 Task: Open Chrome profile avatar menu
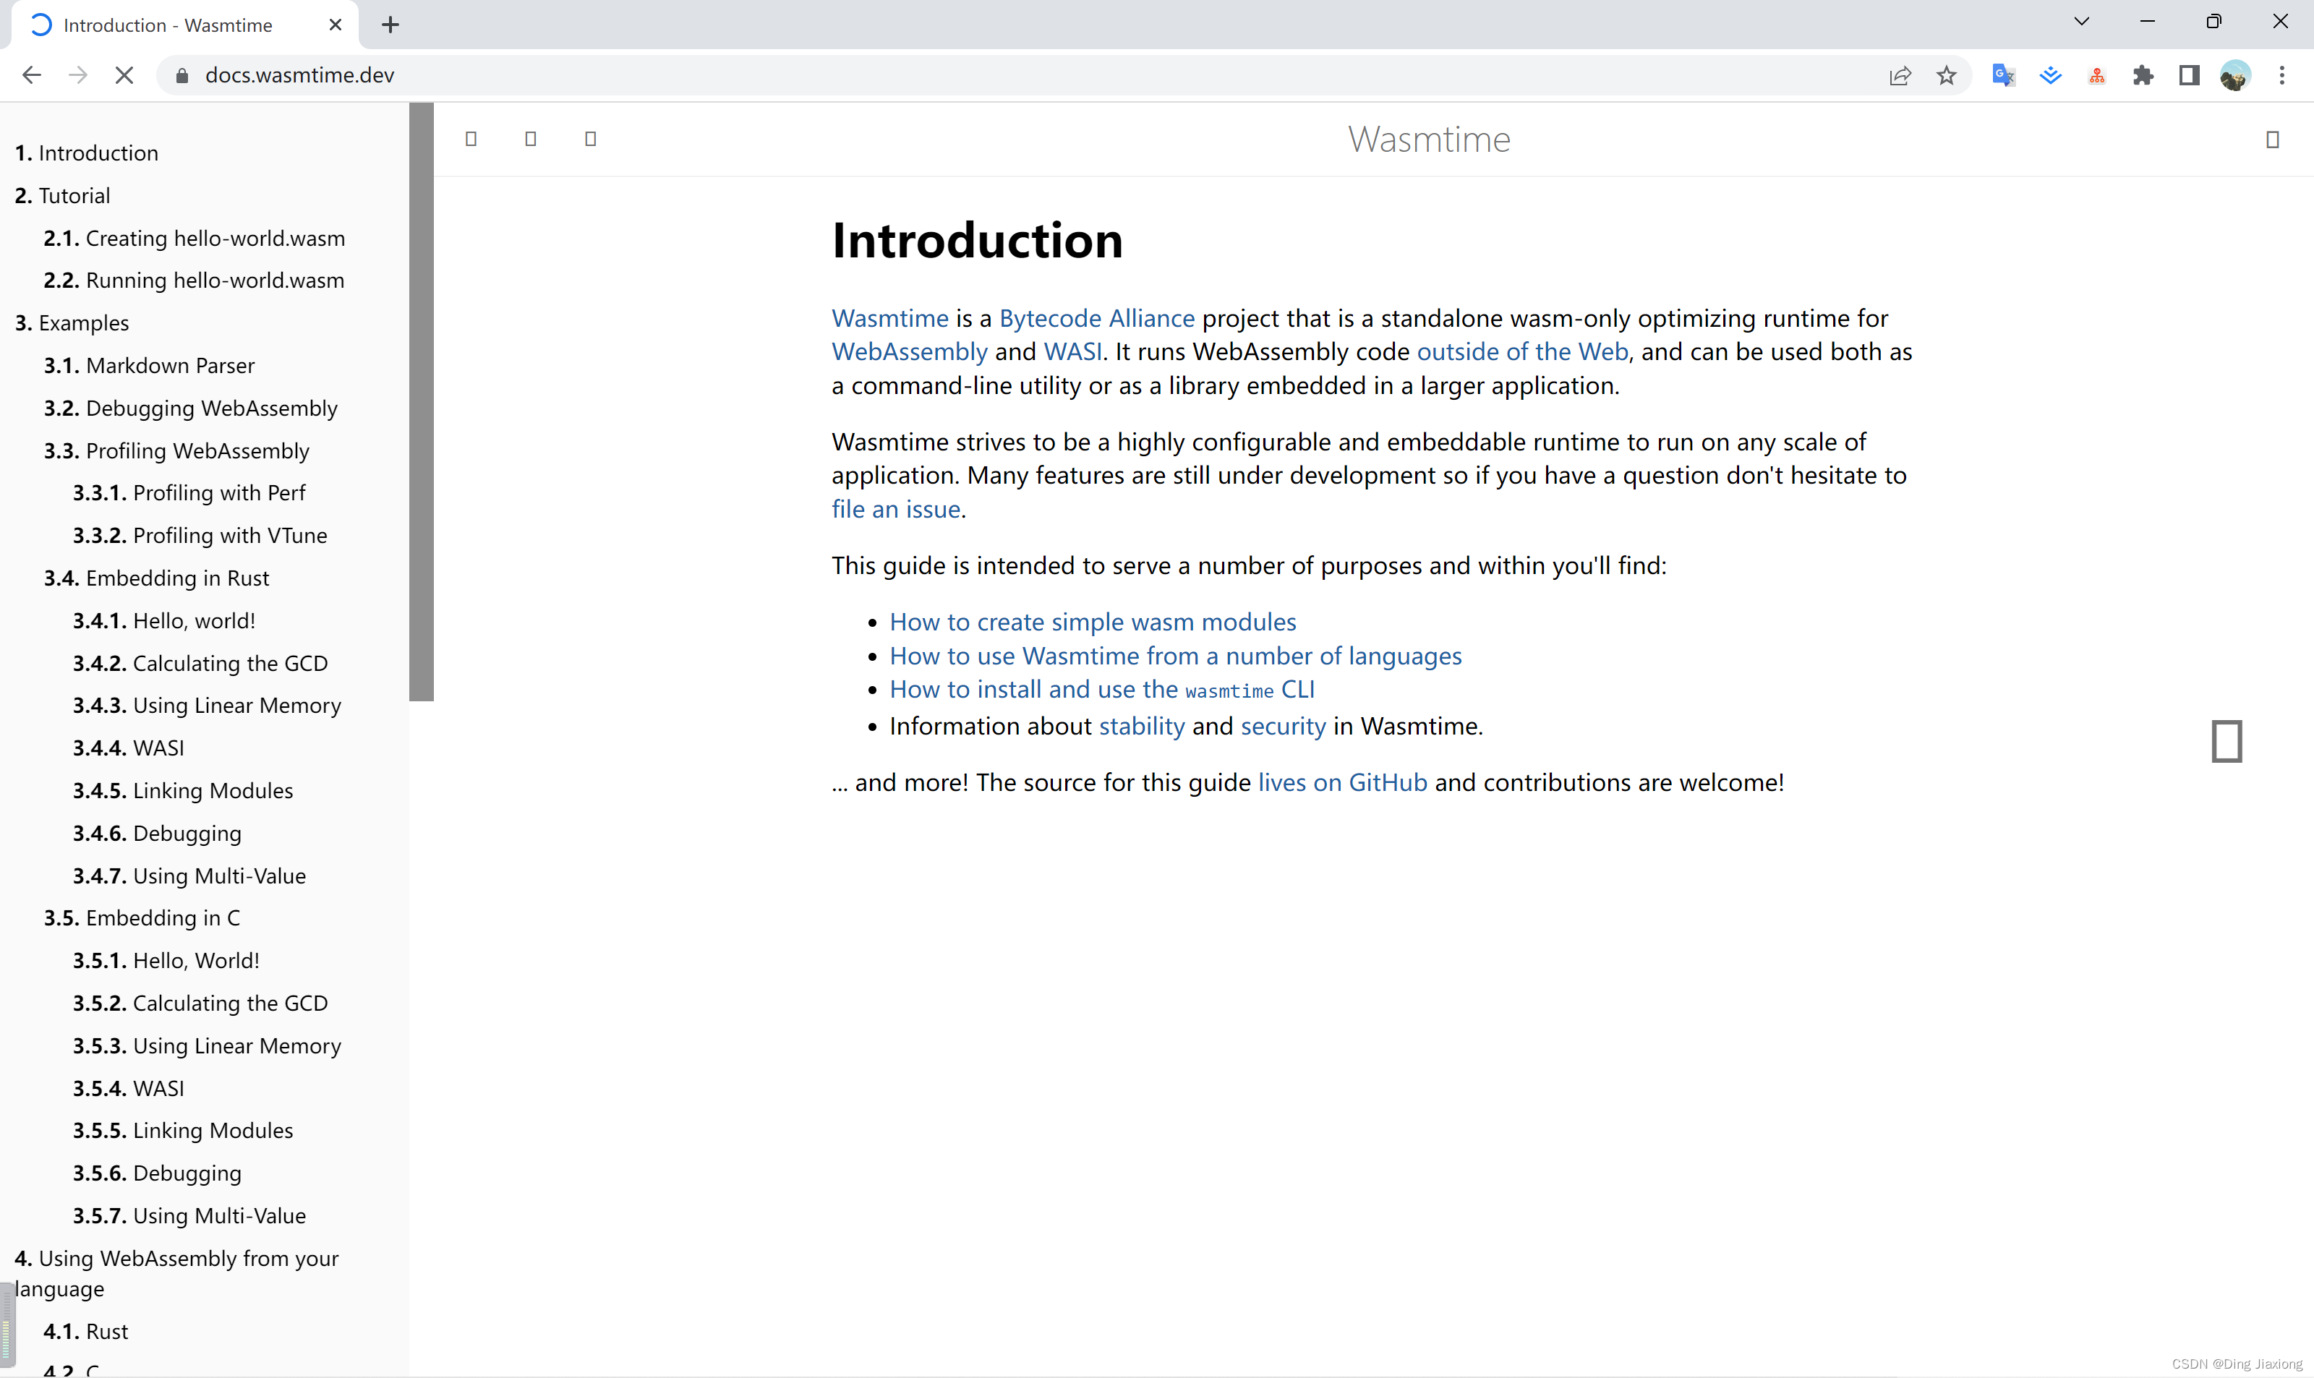pos(2235,75)
